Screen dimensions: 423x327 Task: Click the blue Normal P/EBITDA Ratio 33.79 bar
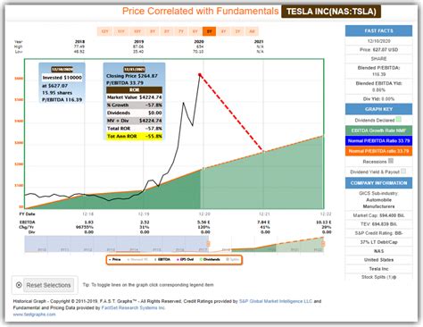[x=378, y=141]
